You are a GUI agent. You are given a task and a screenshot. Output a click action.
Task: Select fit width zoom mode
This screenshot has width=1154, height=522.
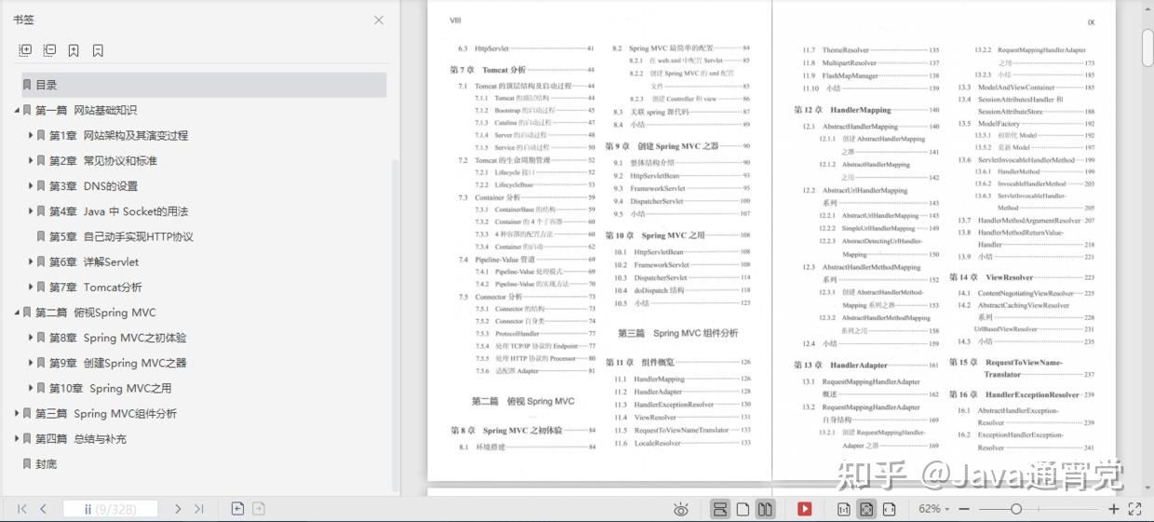[889, 509]
